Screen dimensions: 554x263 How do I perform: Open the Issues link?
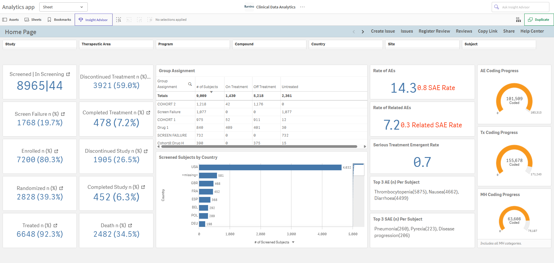407,31
